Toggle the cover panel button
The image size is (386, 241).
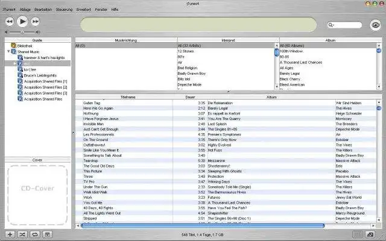tap(47, 234)
